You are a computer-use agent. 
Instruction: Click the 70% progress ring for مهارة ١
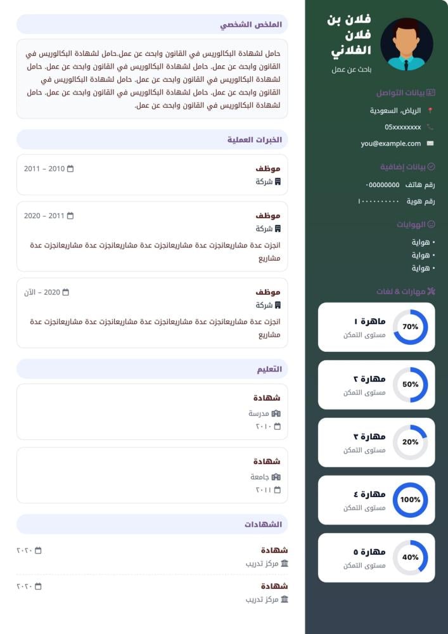click(x=410, y=327)
